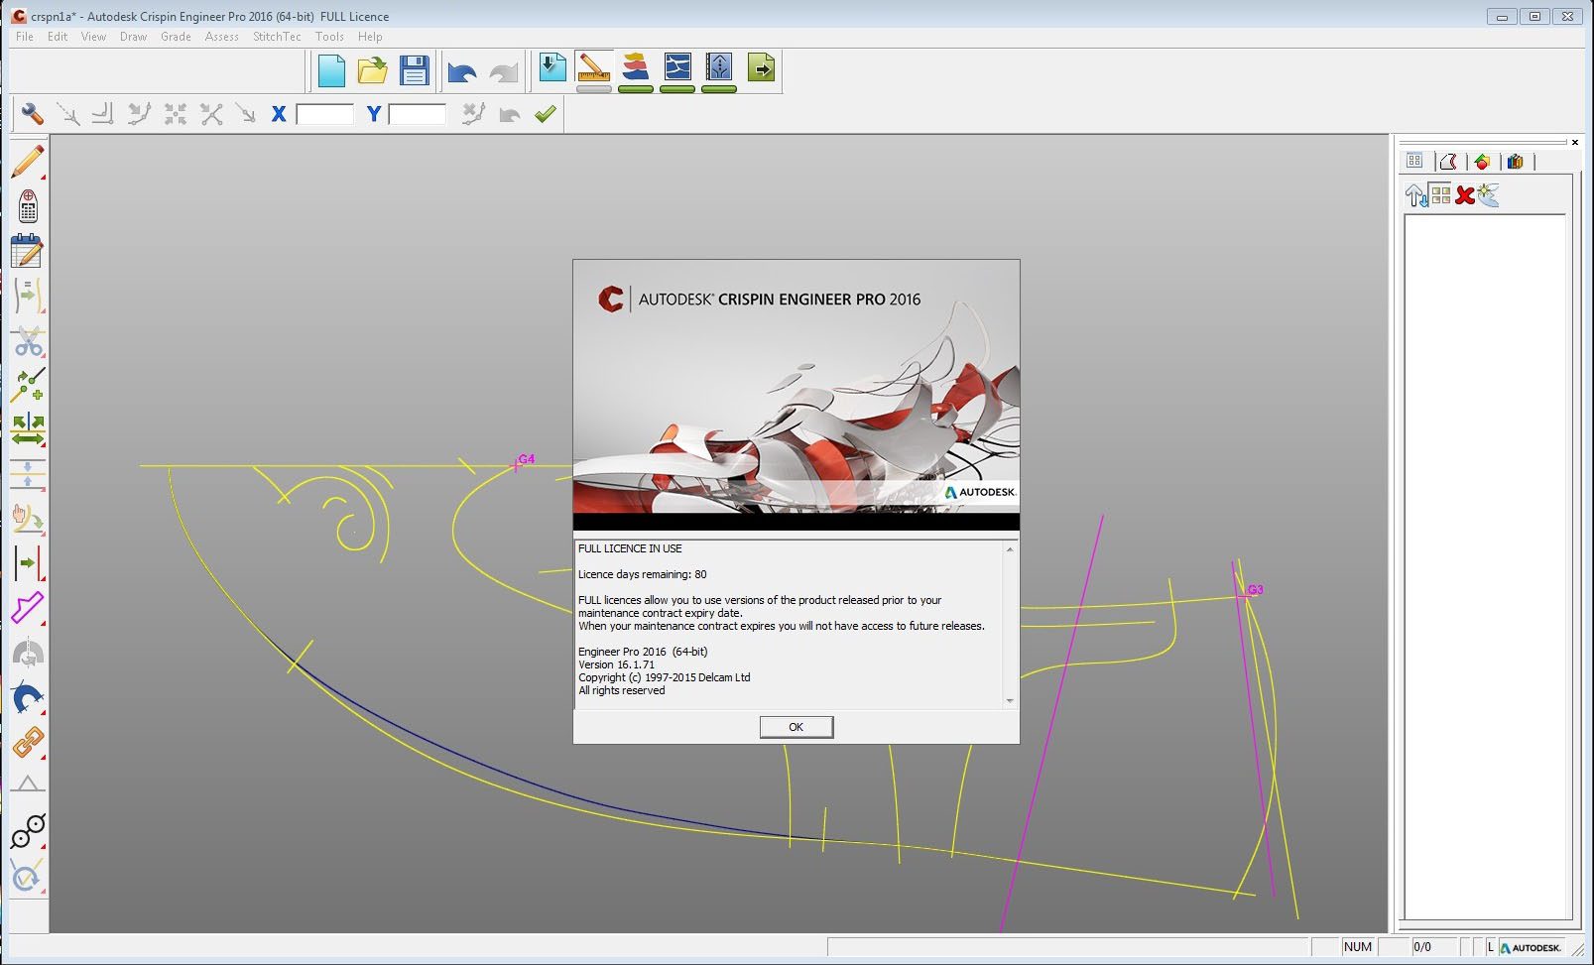This screenshot has height=965, width=1594.
Task: Toggle the stacked layers mode button
Action: pyautogui.click(x=635, y=67)
